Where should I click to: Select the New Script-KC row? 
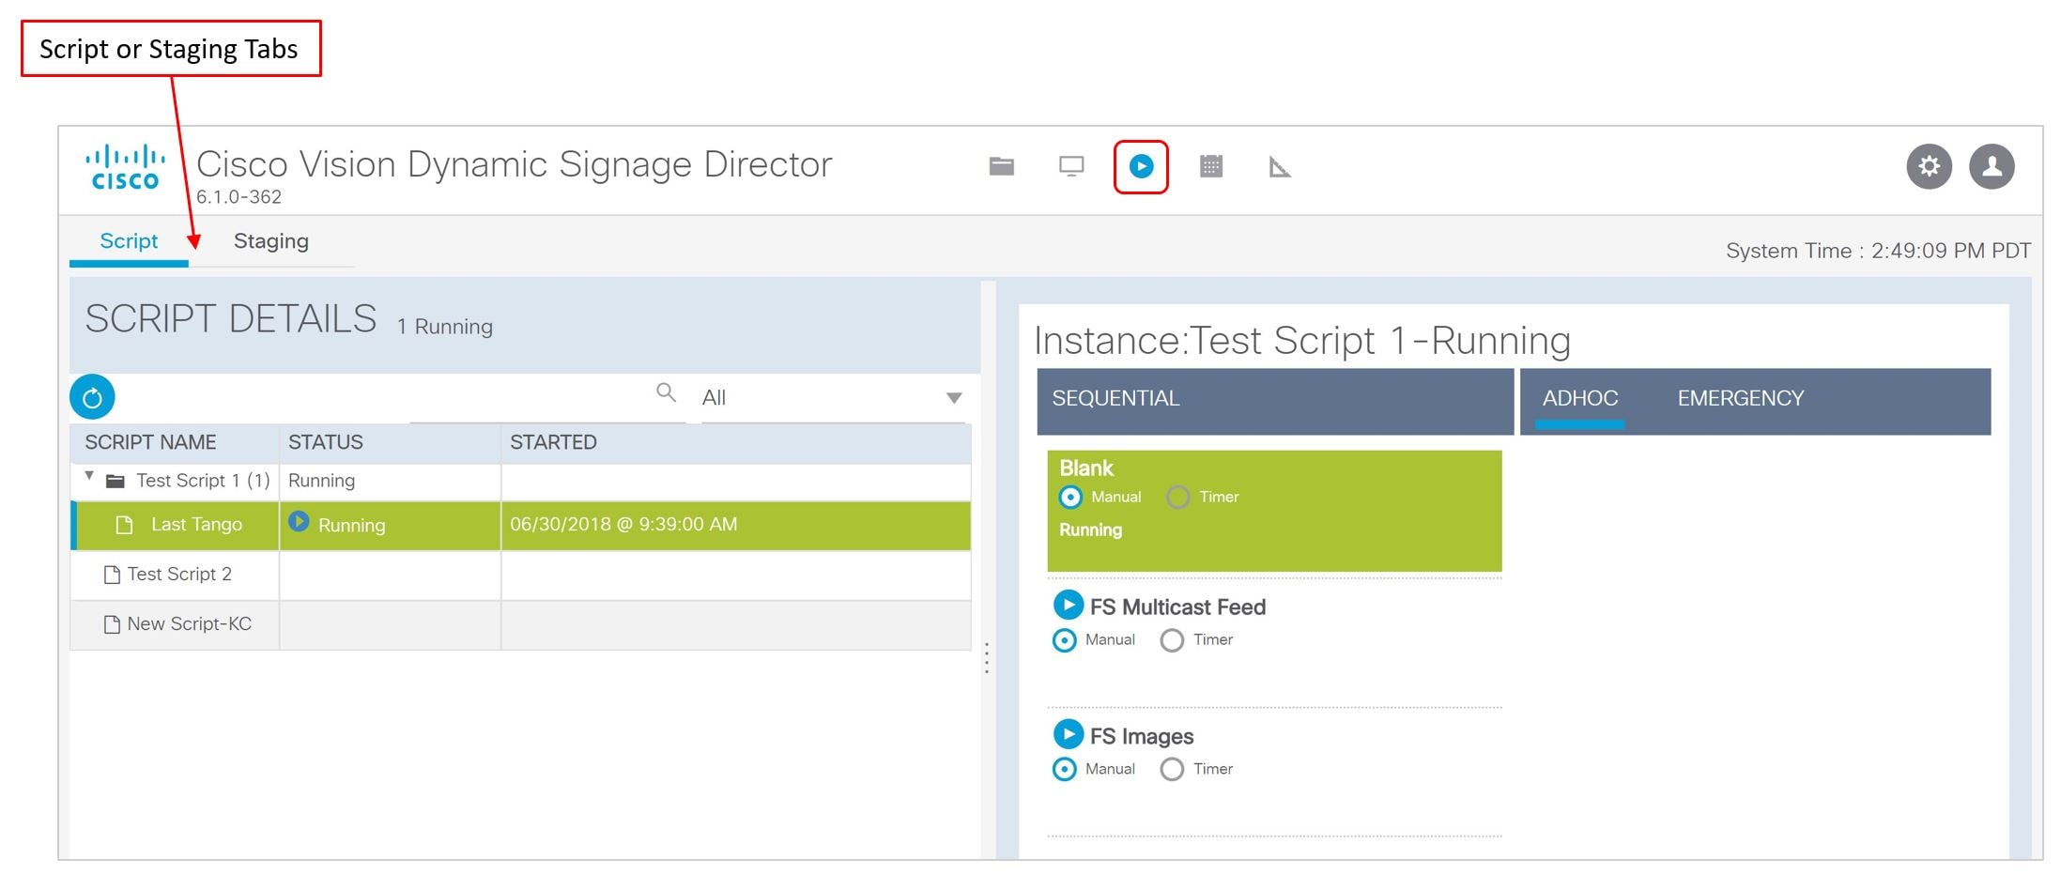click(521, 624)
